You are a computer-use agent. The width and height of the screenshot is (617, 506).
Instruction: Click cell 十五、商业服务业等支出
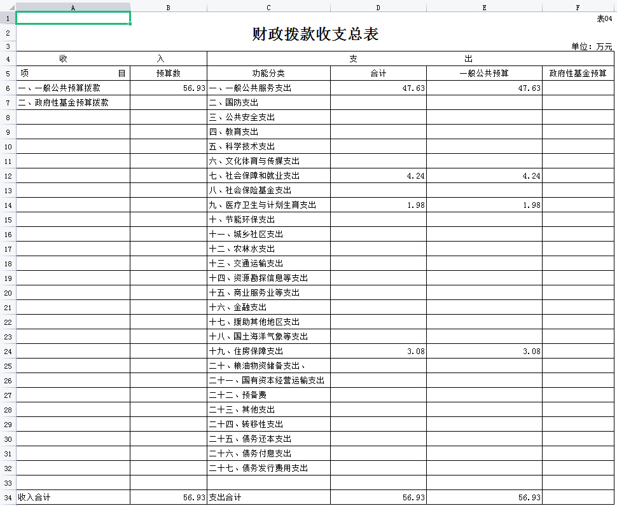269,292
